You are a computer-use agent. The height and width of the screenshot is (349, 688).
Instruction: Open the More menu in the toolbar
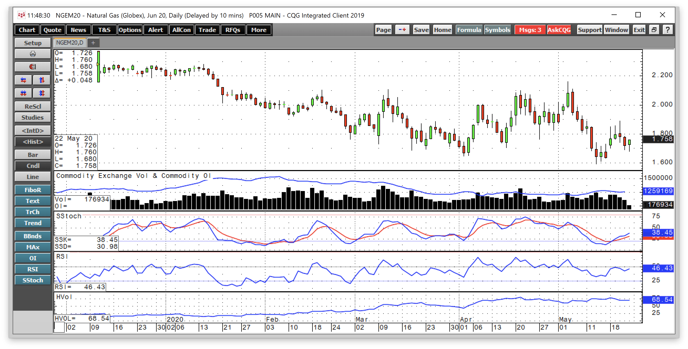tap(259, 30)
